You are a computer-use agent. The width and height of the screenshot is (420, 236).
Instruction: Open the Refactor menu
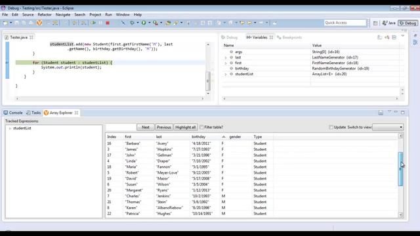pyautogui.click(x=45, y=14)
